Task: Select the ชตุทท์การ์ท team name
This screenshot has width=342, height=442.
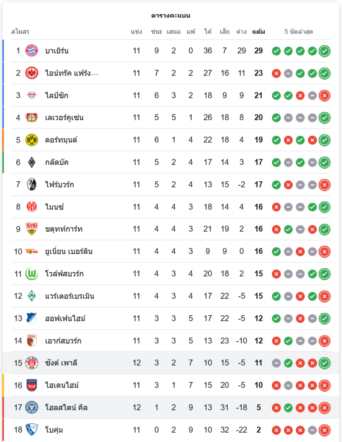Action: point(64,229)
